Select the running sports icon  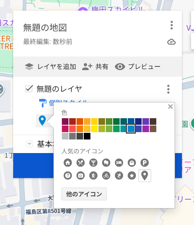point(119,175)
